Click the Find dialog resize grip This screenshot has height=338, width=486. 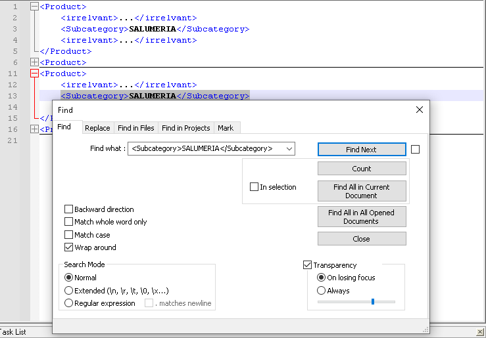click(x=426, y=330)
